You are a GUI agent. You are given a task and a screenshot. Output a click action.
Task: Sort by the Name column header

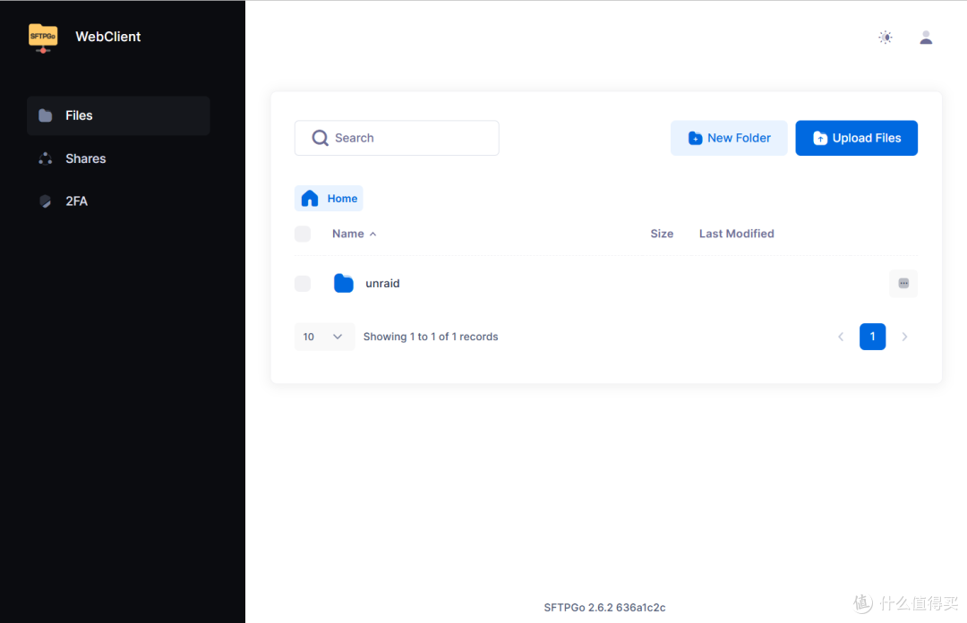point(354,234)
